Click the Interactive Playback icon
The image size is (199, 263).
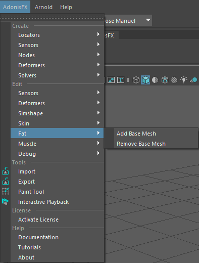pyautogui.click(x=6, y=201)
